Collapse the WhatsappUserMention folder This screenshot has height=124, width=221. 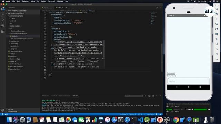click(19, 34)
